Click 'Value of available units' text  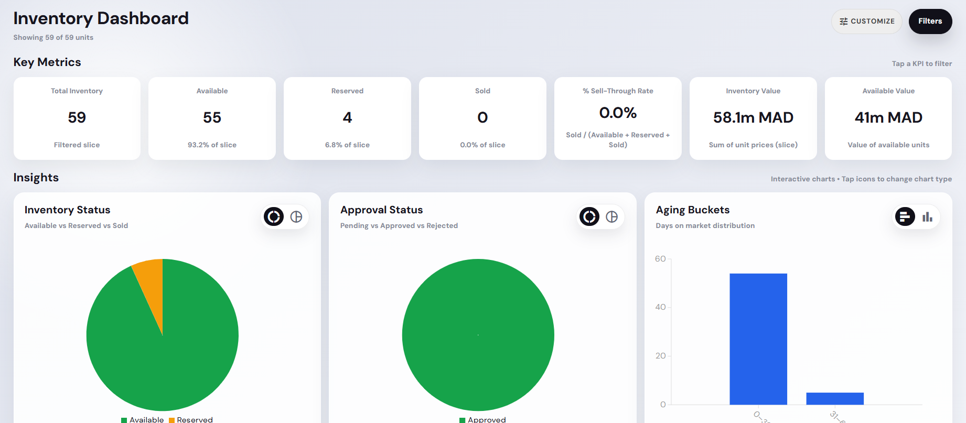pyautogui.click(x=888, y=145)
